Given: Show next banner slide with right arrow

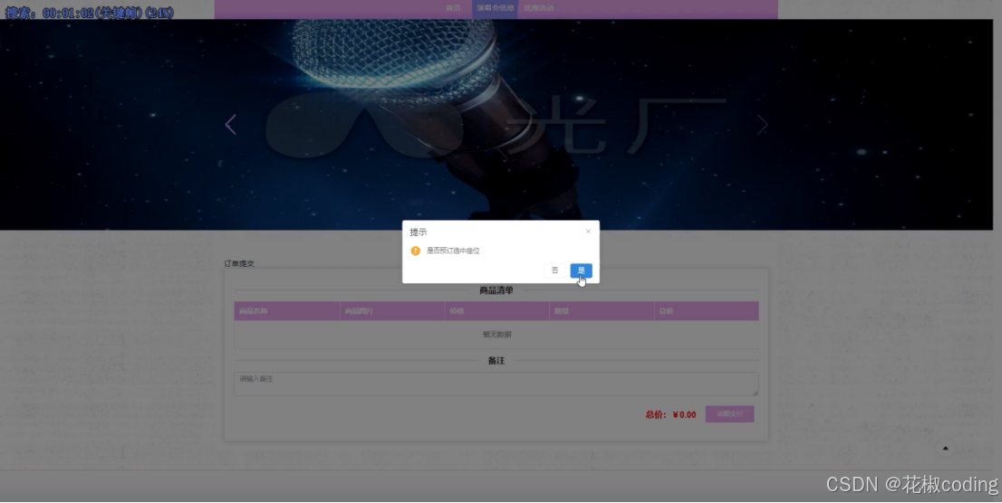Looking at the screenshot, I should [x=762, y=125].
